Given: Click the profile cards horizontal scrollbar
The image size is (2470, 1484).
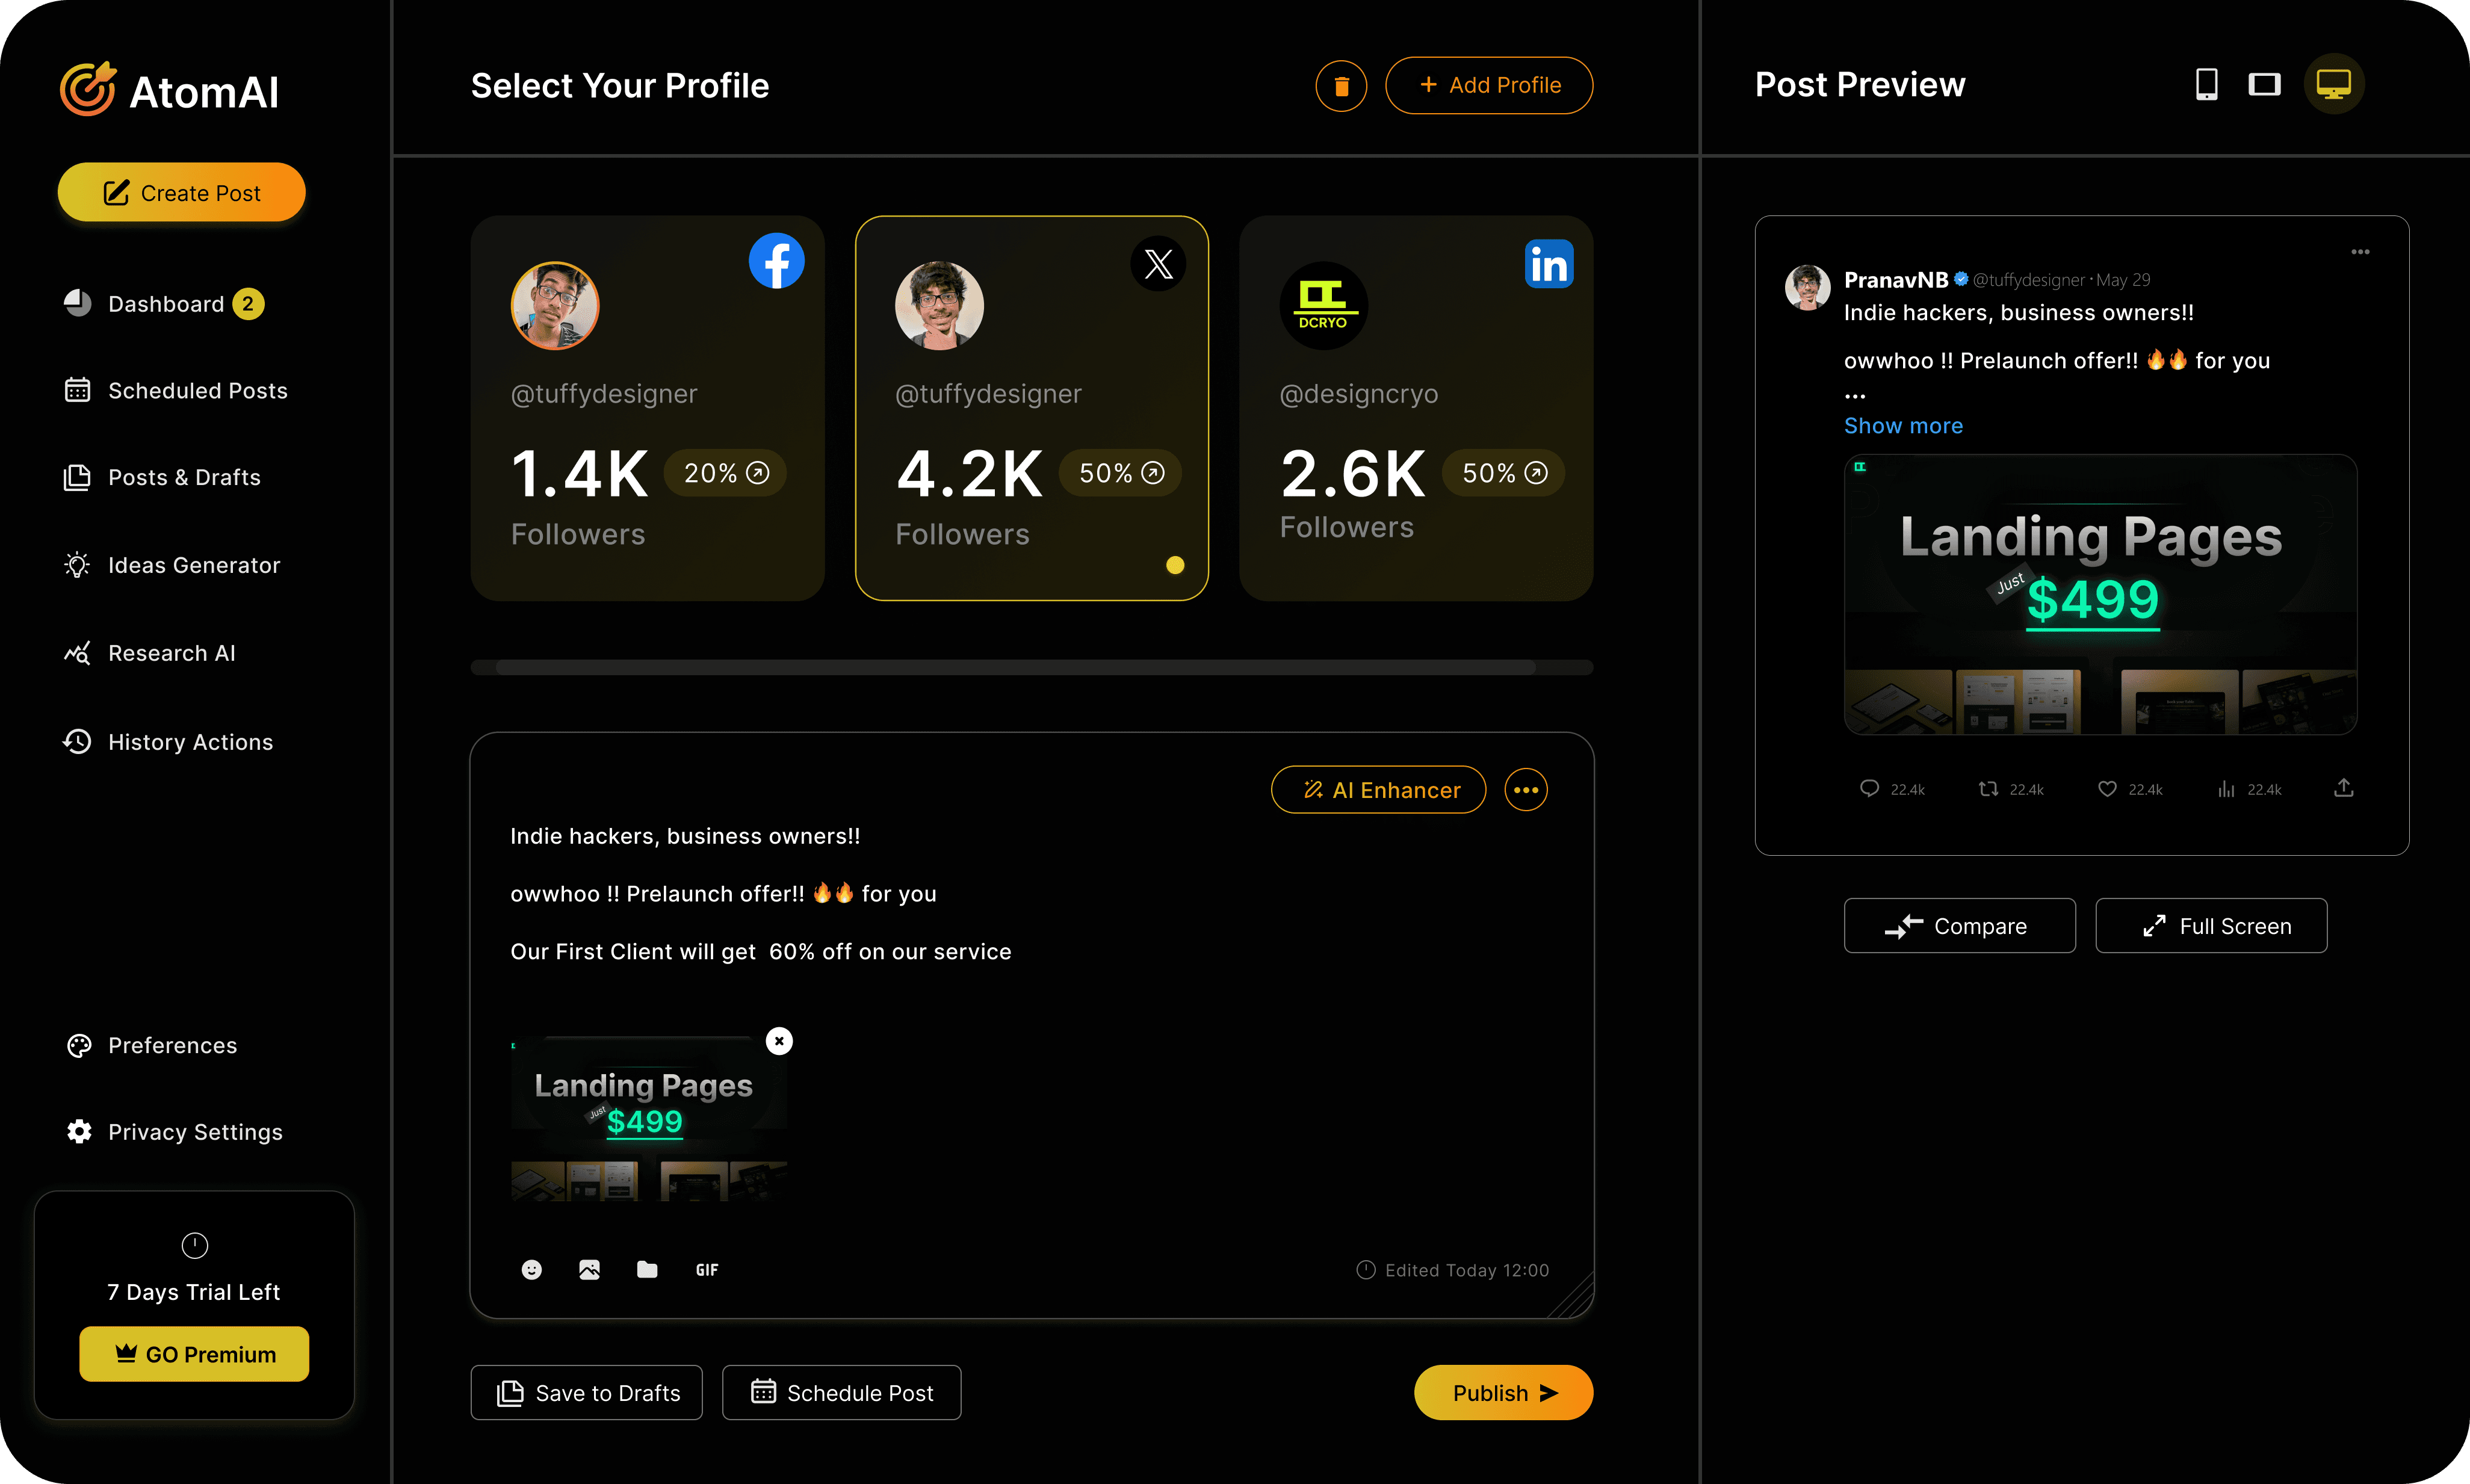Looking at the screenshot, I should click(1015, 667).
